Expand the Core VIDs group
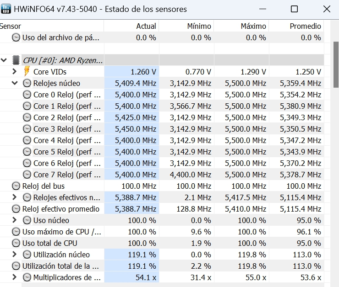 (15, 71)
